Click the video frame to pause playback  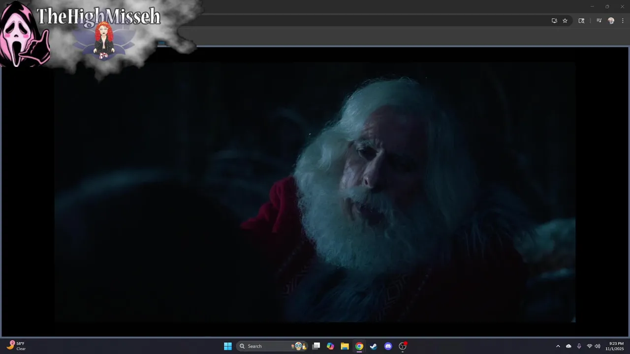pos(315,192)
